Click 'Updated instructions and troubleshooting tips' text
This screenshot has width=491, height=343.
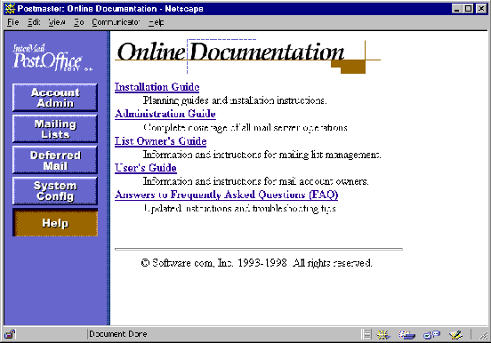[240, 209]
